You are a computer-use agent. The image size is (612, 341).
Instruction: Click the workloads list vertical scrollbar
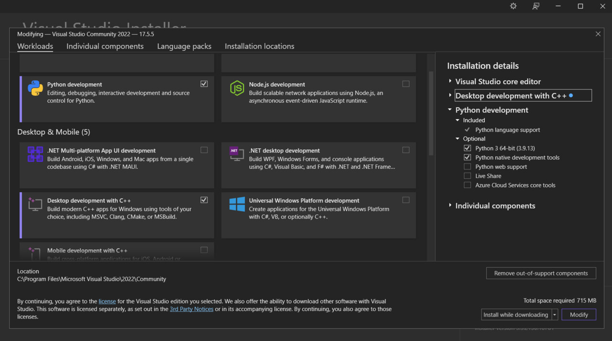431,113
